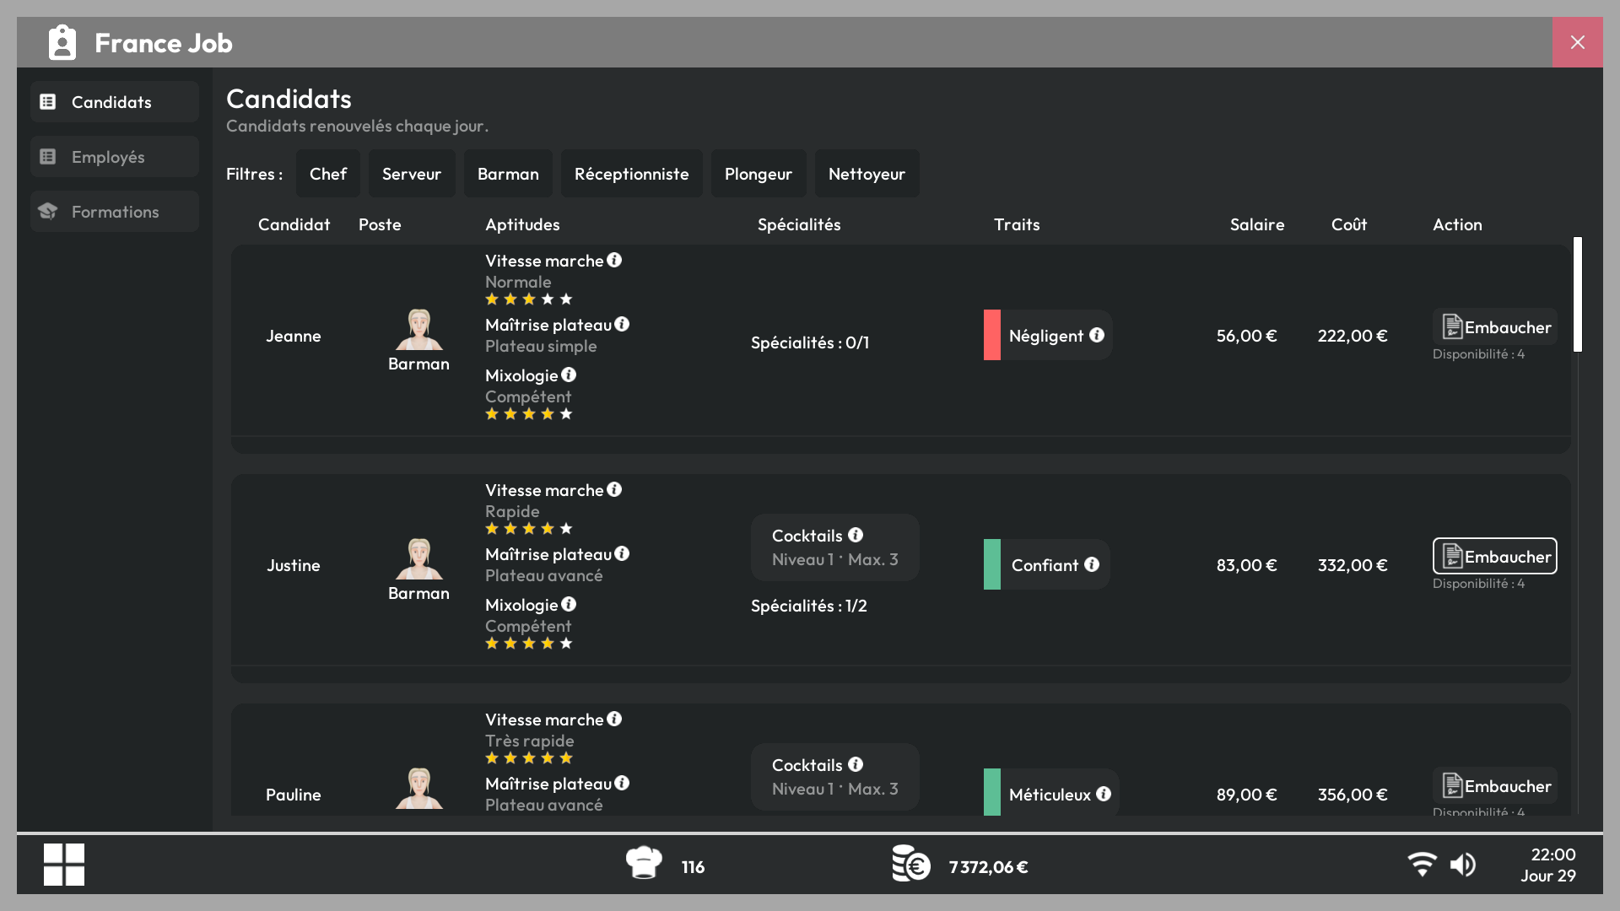Hire Jeanne with the Embaucher button
1620x911 pixels.
(1495, 326)
